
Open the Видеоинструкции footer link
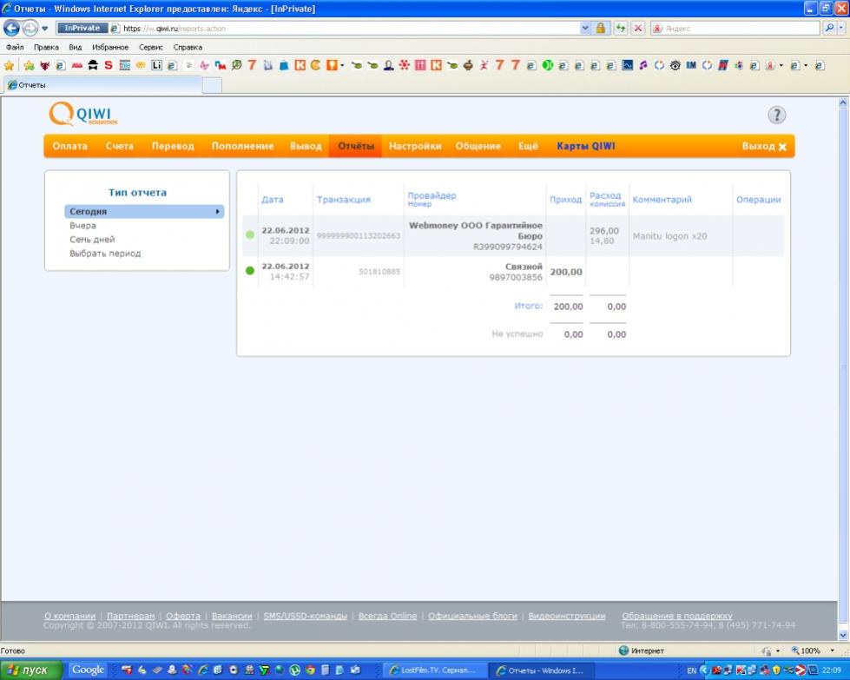pyautogui.click(x=566, y=616)
